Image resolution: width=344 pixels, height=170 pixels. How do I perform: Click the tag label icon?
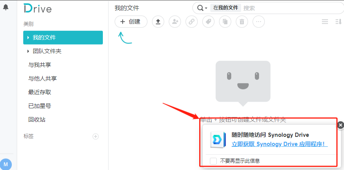pos(208,22)
